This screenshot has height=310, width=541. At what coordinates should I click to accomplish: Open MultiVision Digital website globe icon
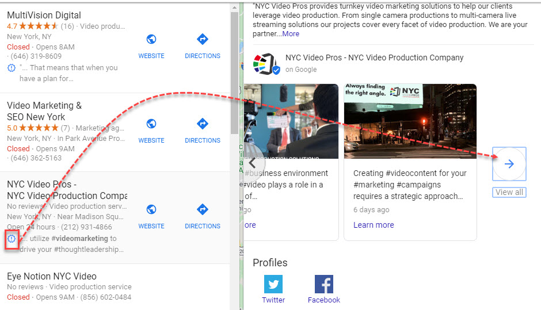pyautogui.click(x=151, y=39)
